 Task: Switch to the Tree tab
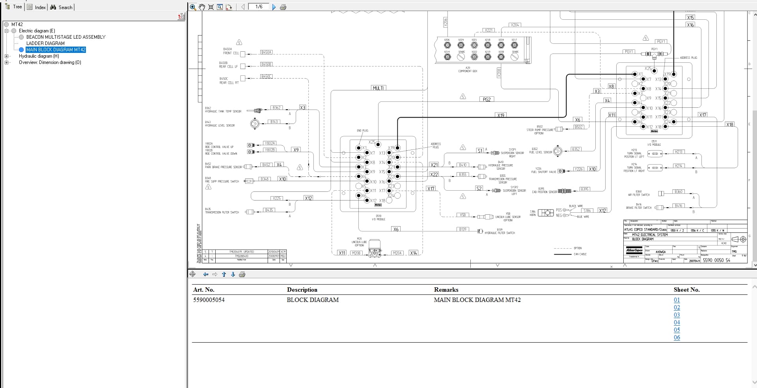coord(13,7)
